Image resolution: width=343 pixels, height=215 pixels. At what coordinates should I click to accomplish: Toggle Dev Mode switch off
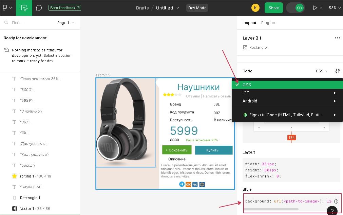(x=295, y=8)
